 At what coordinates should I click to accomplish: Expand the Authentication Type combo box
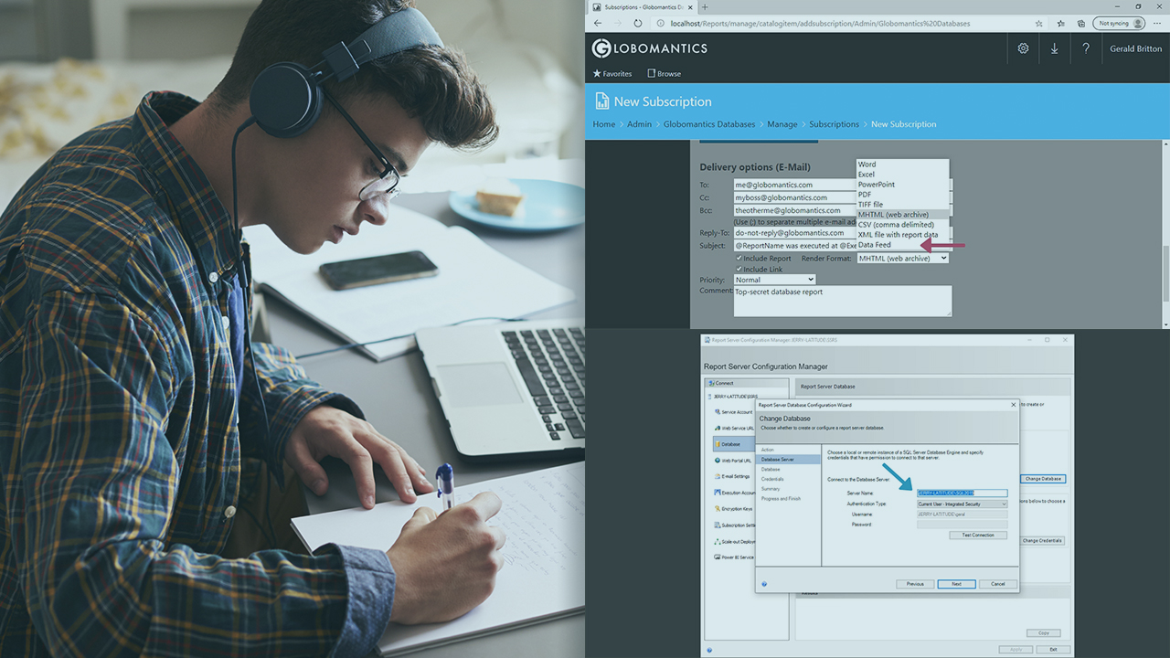coord(962,504)
